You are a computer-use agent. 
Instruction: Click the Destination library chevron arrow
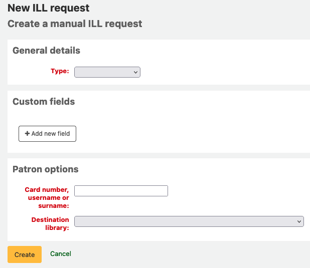[x=299, y=221]
